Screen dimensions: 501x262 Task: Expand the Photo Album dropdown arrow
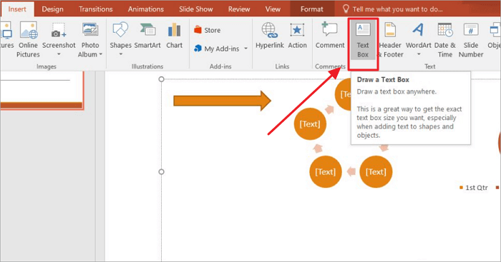coord(101,54)
